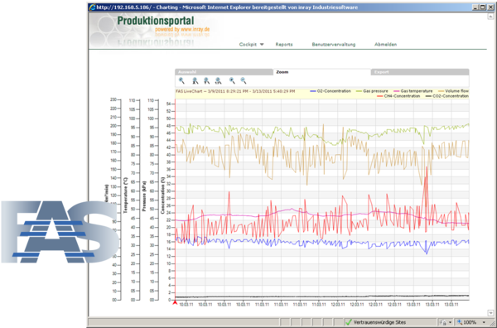The width and height of the screenshot is (497, 328).
Task: Click the security lock icon in status bar
Action: tap(443, 322)
